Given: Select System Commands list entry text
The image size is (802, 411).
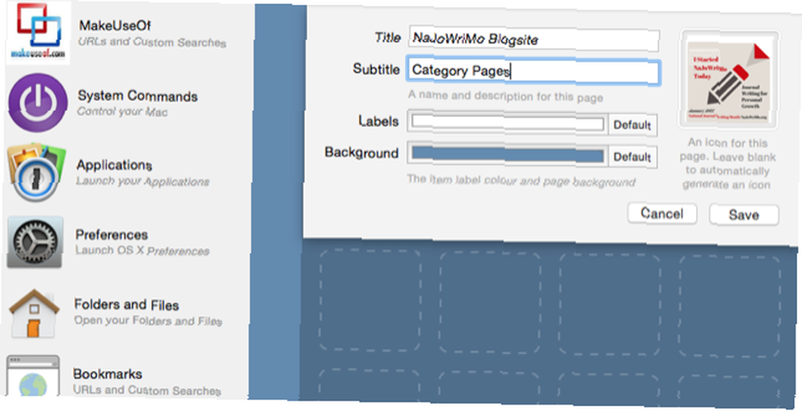Looking at the screenshot, I should tap(137, 104).
